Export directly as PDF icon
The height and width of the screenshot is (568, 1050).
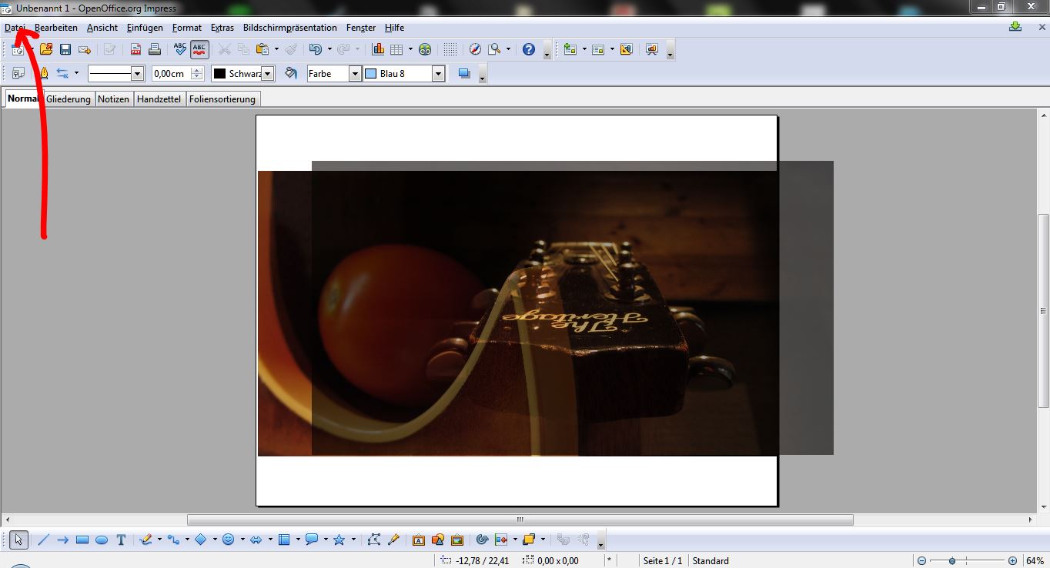pos(135,49)
